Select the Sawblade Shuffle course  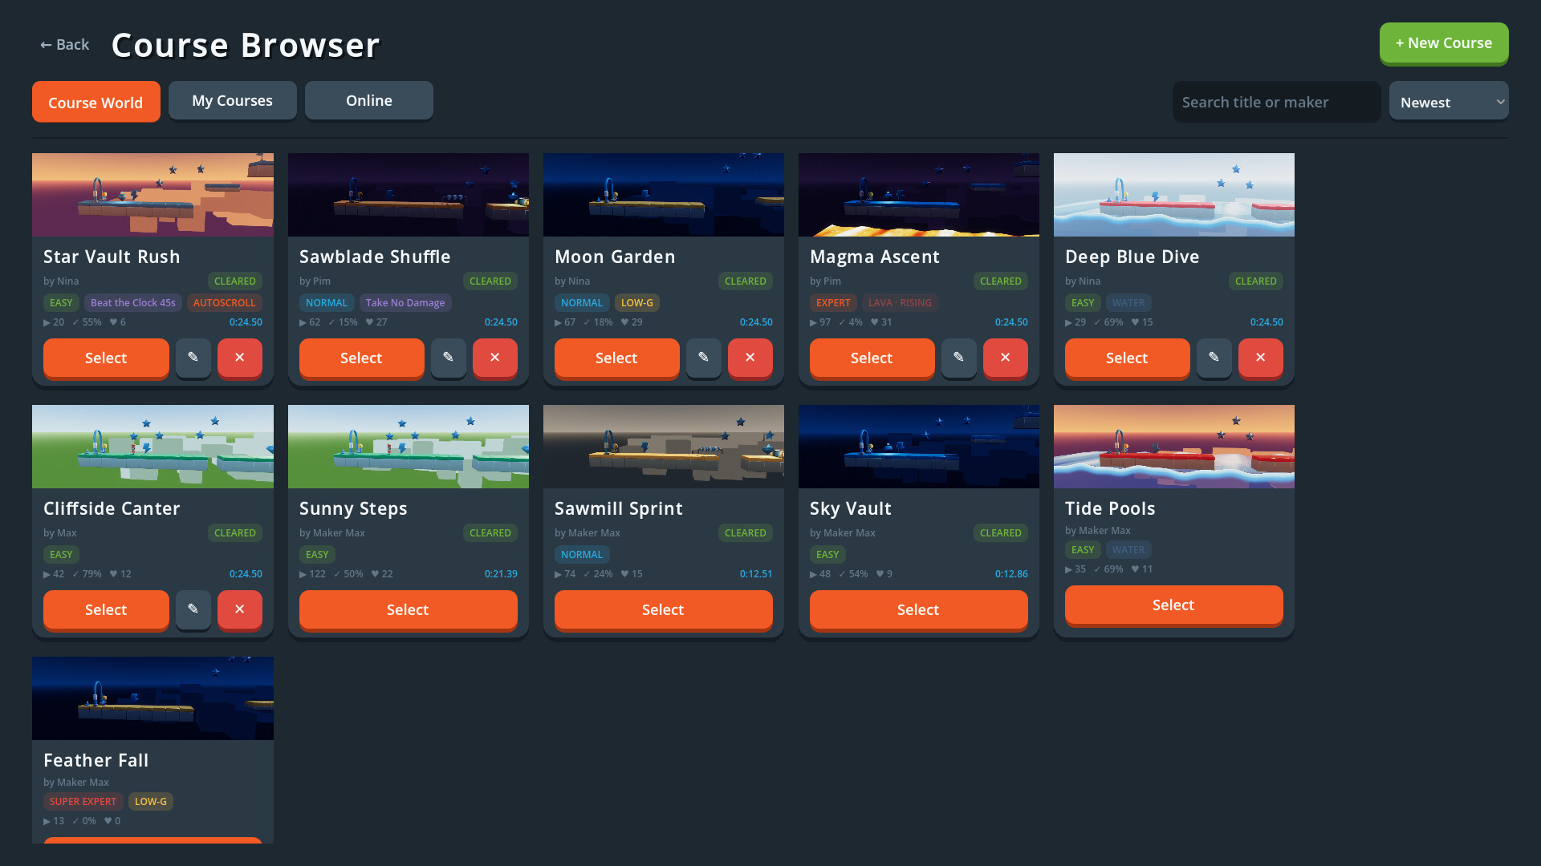[361, 358]
